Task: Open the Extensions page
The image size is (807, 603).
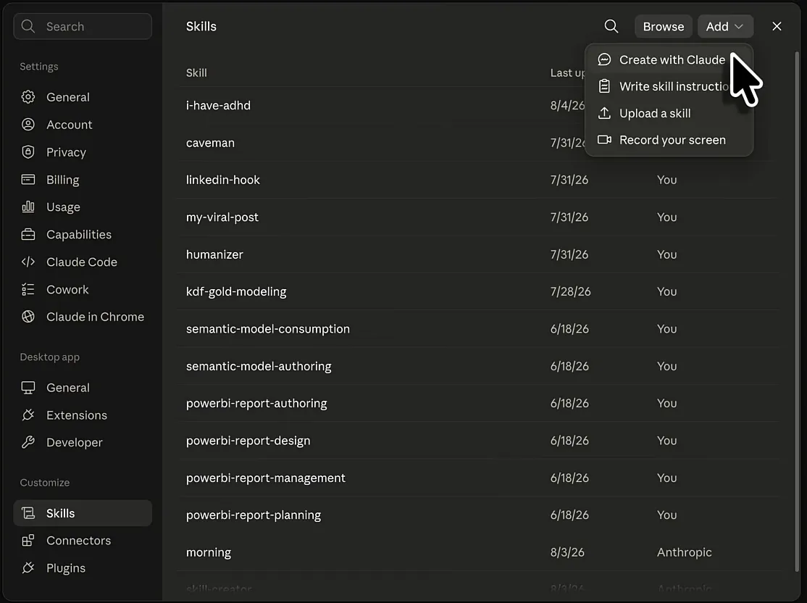Action: tap(83, 415)
